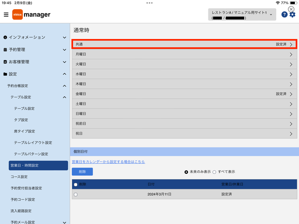
Task: Open 予約受付担当者設定 in sidebar
Action: pyautogui.click(x=26, y=188)
